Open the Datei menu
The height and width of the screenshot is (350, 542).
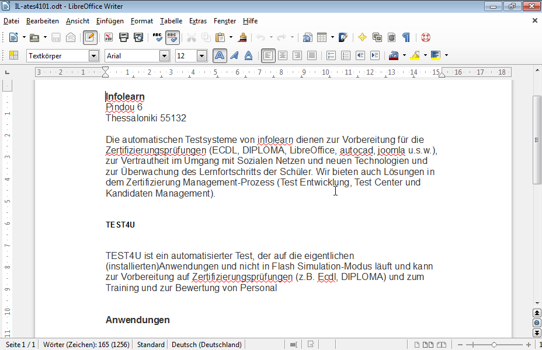(x=12, y=21)
